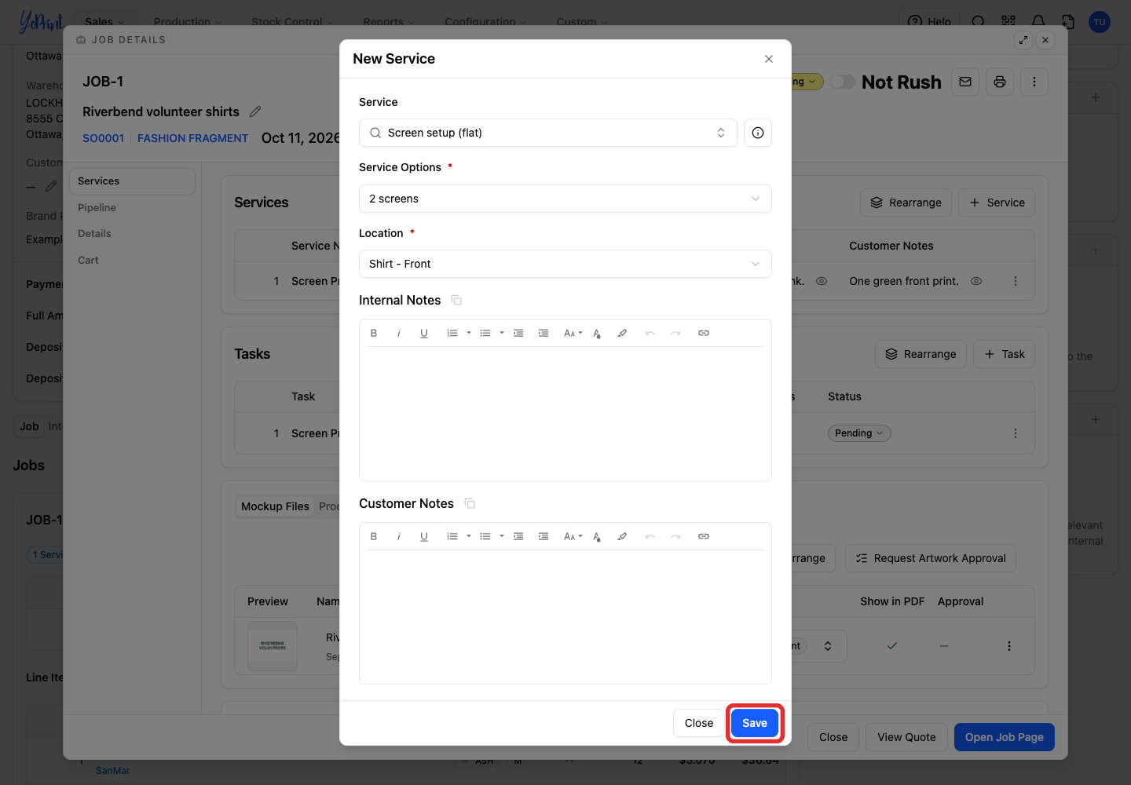Open font size menu in Customer Notes
The height and width of the screenshot is (785, 1131).
point(573,536)
